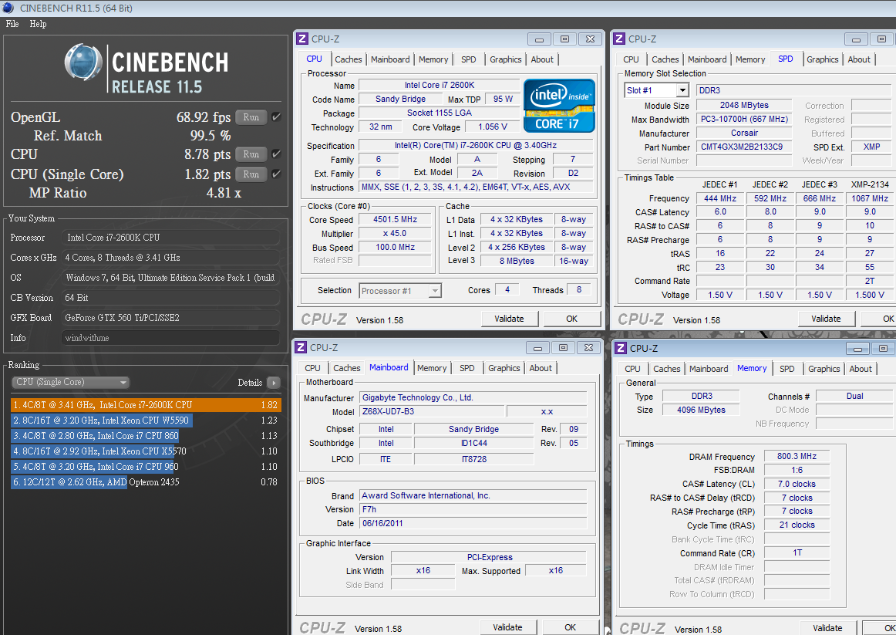The height and width of the screenshot is (635, 896).
Task: Select ranking row Intel Core i7 CPU 860
Action: [146, 435]
